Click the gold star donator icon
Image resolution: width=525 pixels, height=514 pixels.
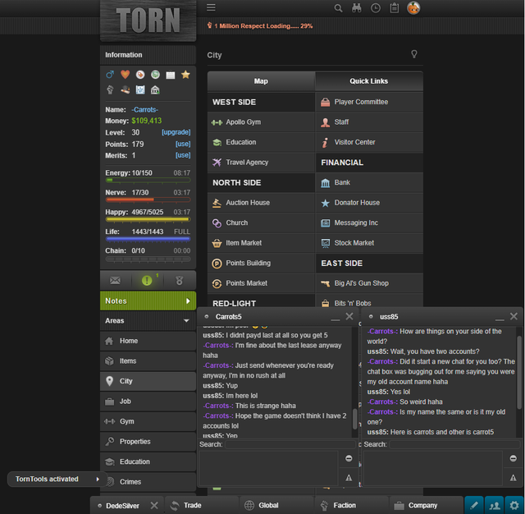tap(185, 75)
